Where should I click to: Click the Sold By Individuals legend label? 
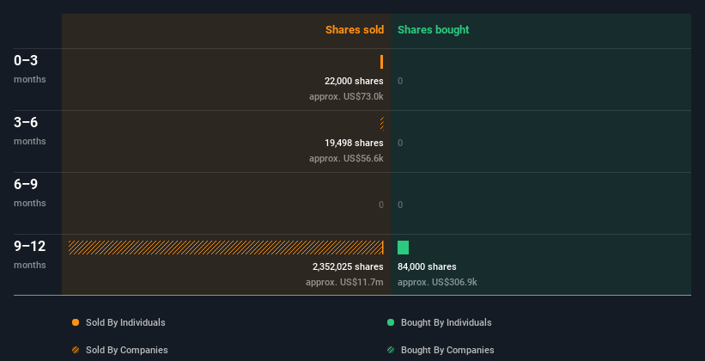click(x=125, y=322)
